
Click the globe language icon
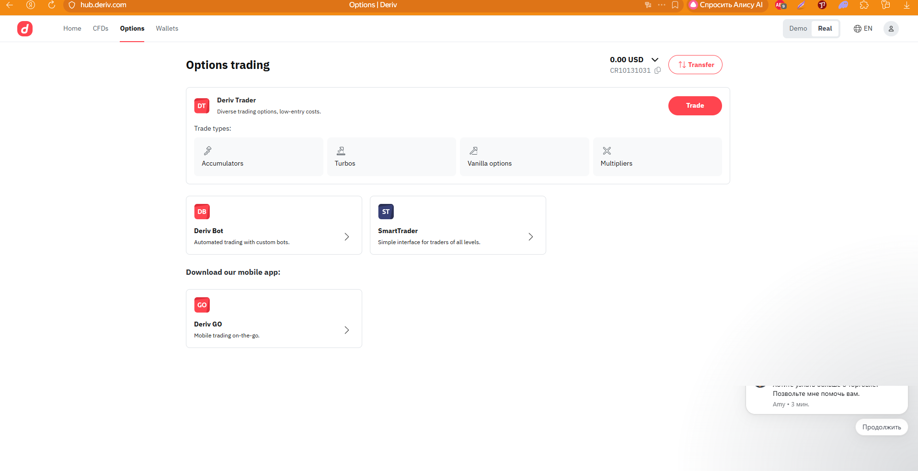(857, 29)
